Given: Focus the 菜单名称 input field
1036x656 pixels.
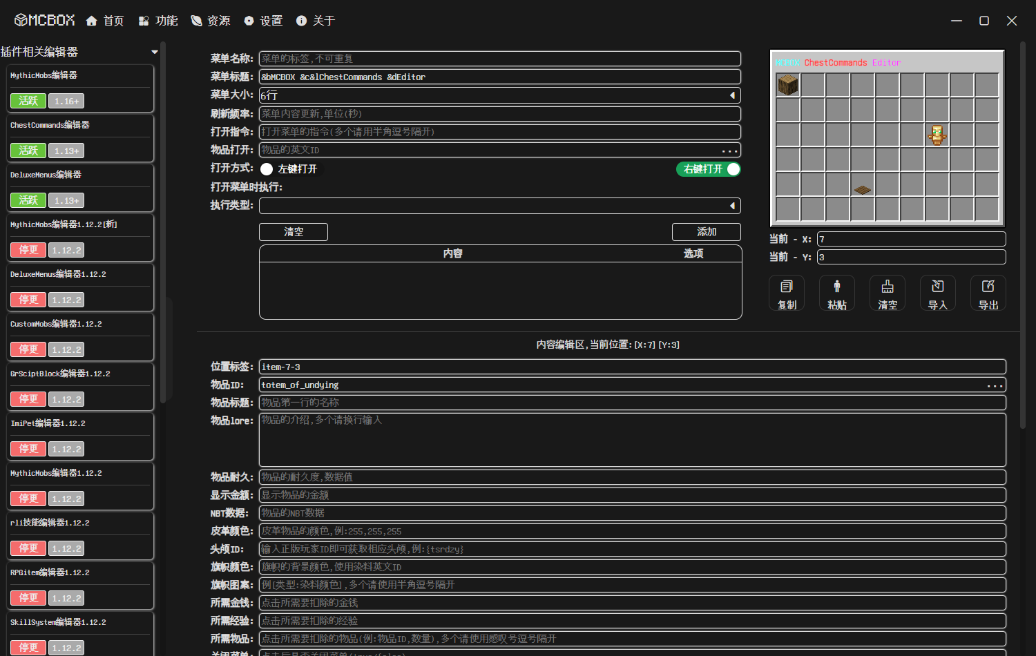Looking at the screenshot, I should (x=500, y=59).
